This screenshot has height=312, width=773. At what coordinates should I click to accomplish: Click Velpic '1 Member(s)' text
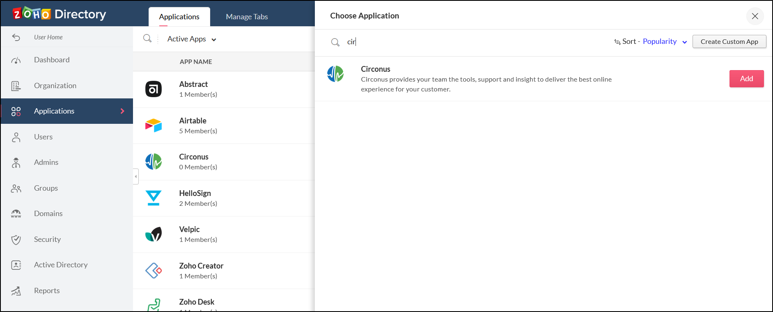tap(198, 240)
